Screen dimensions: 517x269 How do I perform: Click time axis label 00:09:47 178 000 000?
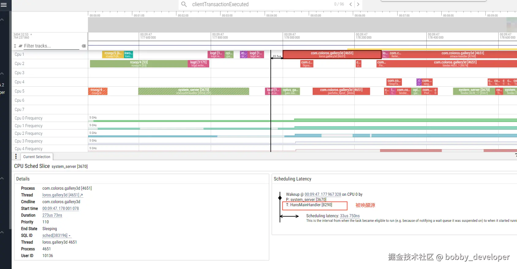[292, 36]
